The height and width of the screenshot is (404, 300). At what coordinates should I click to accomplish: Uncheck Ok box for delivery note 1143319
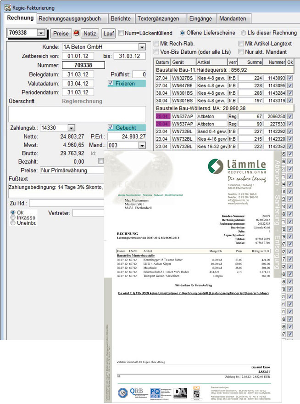coord(290,100)
